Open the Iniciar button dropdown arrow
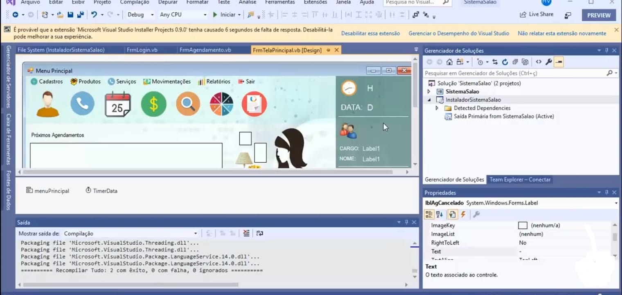This screenshot has height=295, width=622. coord(239,15)
